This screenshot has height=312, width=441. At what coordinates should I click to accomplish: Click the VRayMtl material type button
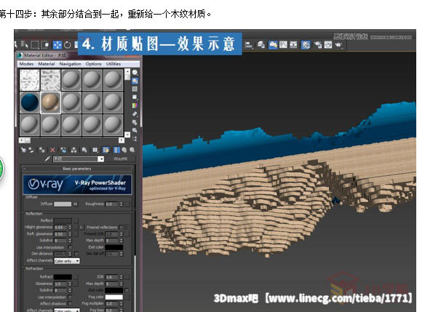tap(120, 159)
